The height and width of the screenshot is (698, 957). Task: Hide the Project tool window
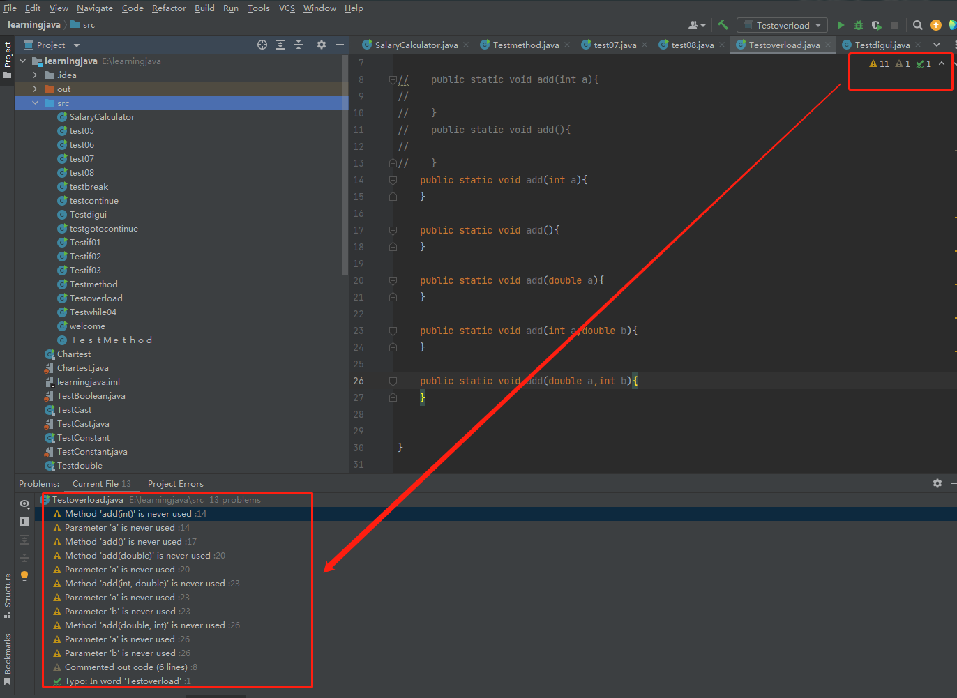pos(340,45)
